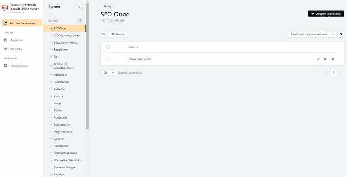Expand the 20 records per page dropdown
This screenshot has width=347, height=177.
(108, 72)
